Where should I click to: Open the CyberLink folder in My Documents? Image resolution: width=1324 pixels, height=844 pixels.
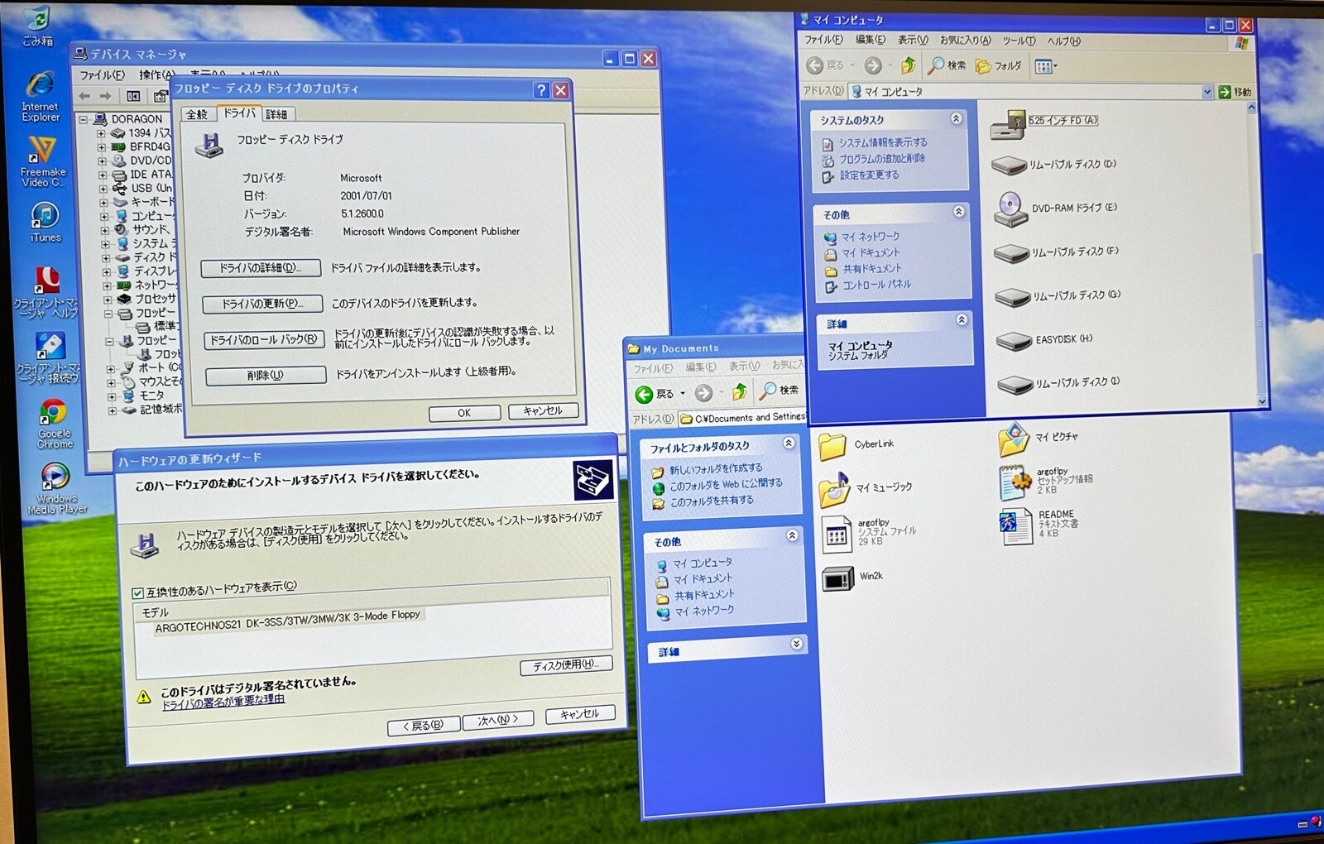click(856, 445)
